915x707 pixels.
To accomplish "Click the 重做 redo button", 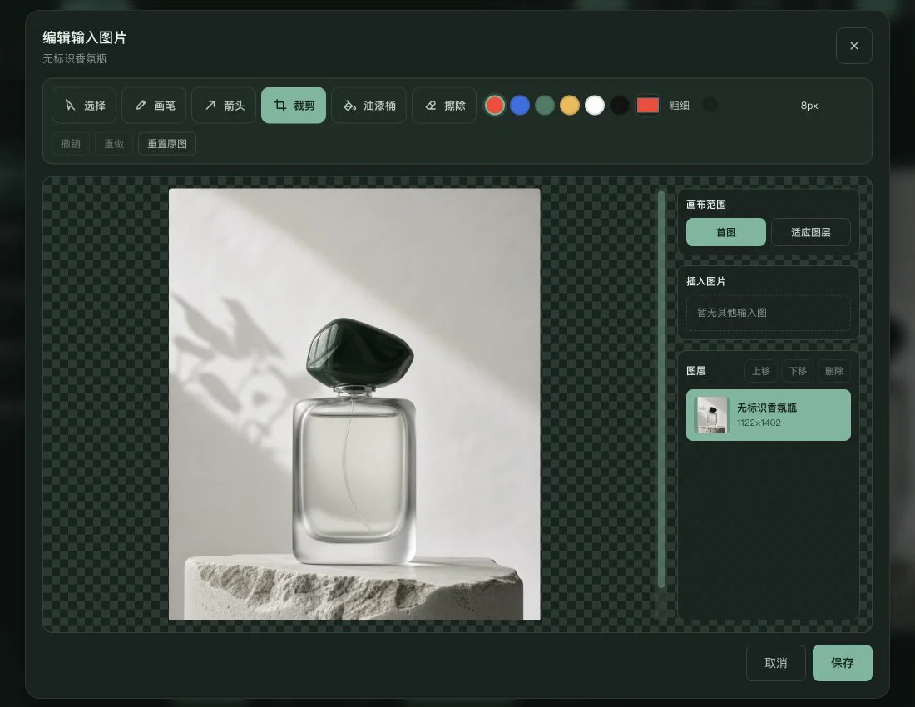I will pyautogui.click(x=114, y=144).
